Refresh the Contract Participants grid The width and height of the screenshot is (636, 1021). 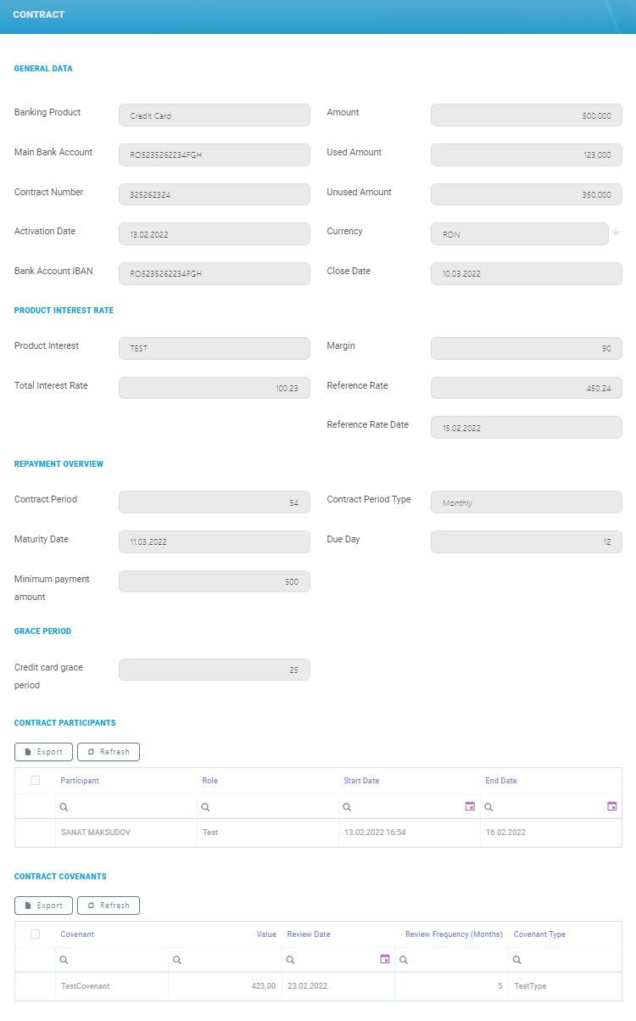[x=108, y=752]
